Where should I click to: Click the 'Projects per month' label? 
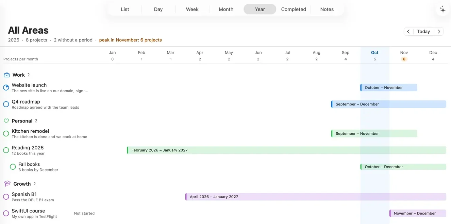tap(21, 59)
